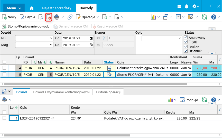The width and height of the screenshot is (222, 138).
Task: Toggle the Dziennik status checkbox
Action: [186, 51]
